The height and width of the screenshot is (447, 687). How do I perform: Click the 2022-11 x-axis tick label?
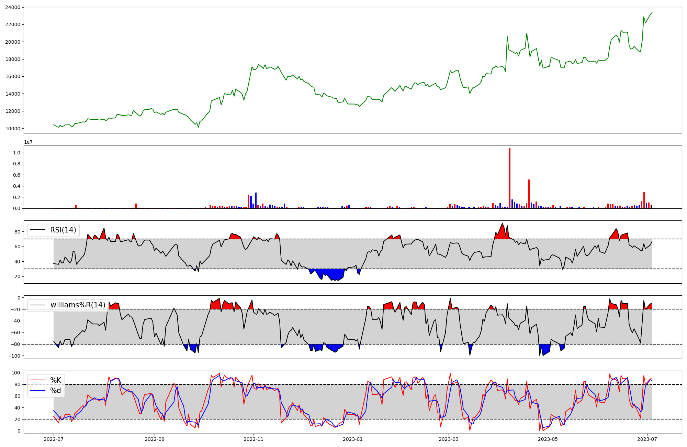pos(254,439)
